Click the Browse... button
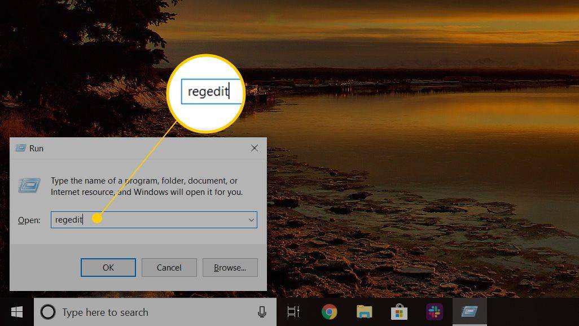The height and width of the screenshot is (326, 579). click(x=230, y=267)
